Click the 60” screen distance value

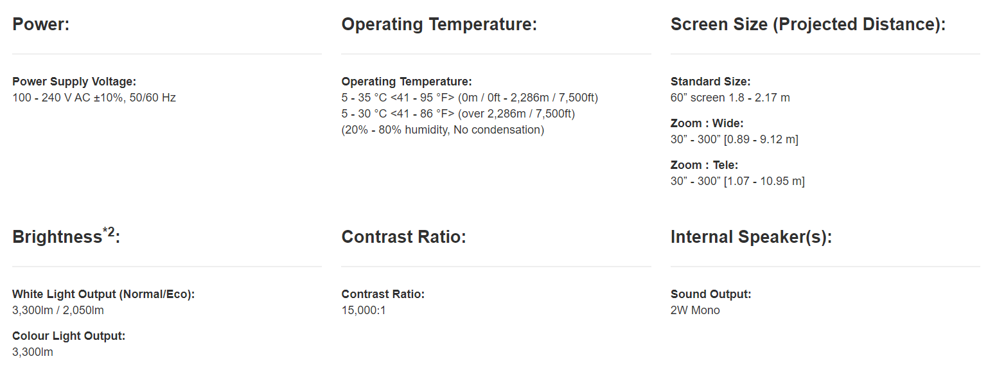(730, 98)
